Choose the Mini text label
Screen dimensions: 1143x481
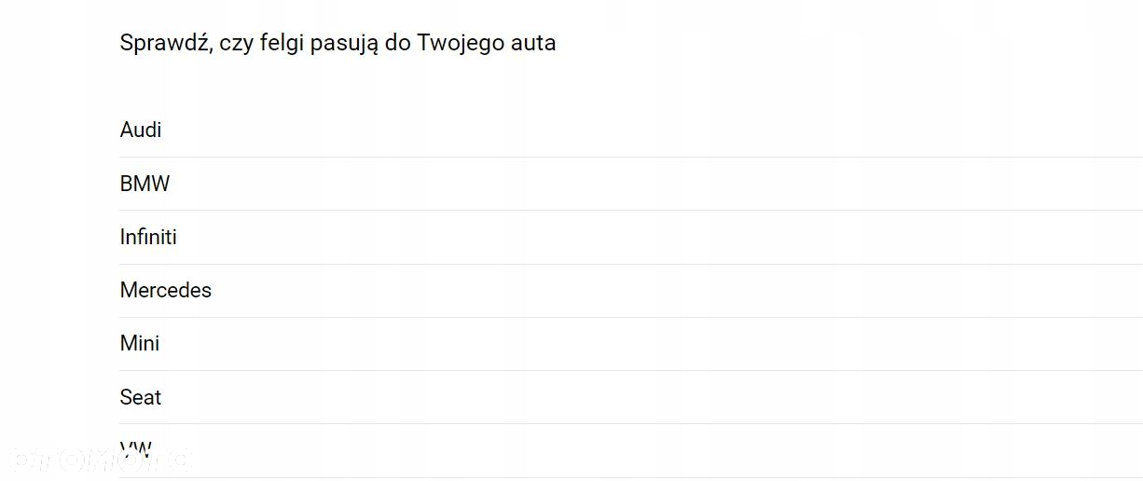pos(140,343)
